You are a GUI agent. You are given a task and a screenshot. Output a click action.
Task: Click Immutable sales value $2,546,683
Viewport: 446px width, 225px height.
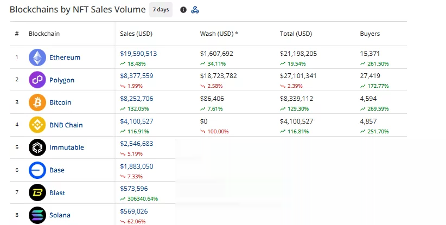(137, 144)
